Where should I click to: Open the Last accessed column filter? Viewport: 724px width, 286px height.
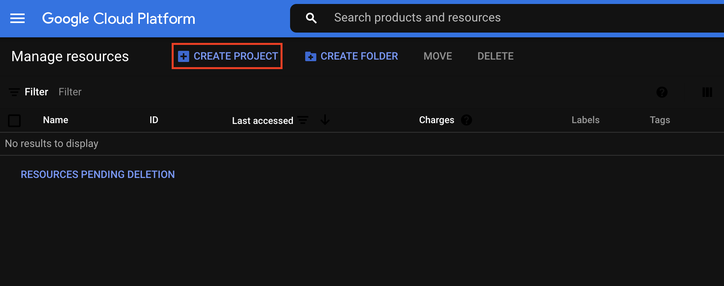303,120
